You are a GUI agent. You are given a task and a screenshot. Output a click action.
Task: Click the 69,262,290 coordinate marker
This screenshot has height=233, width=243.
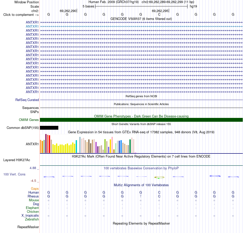(x=68, y=11)
